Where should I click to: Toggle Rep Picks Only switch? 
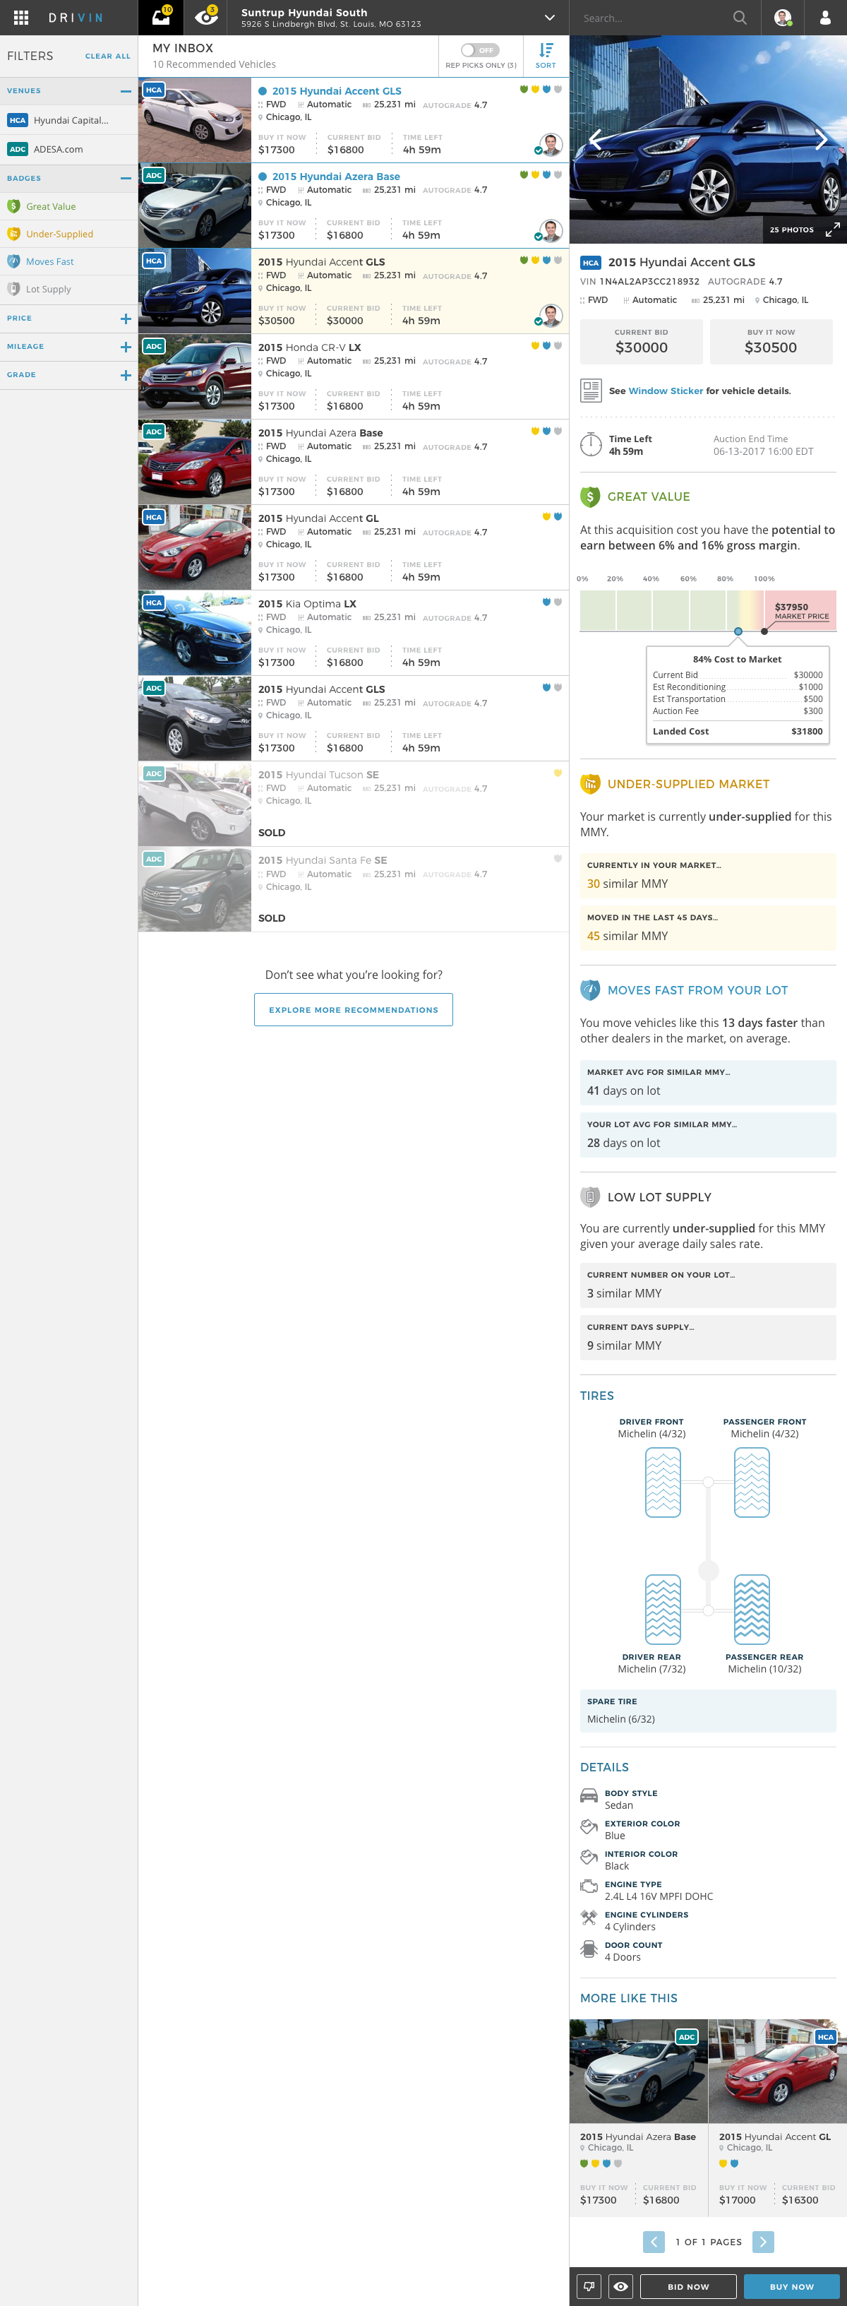480,50
